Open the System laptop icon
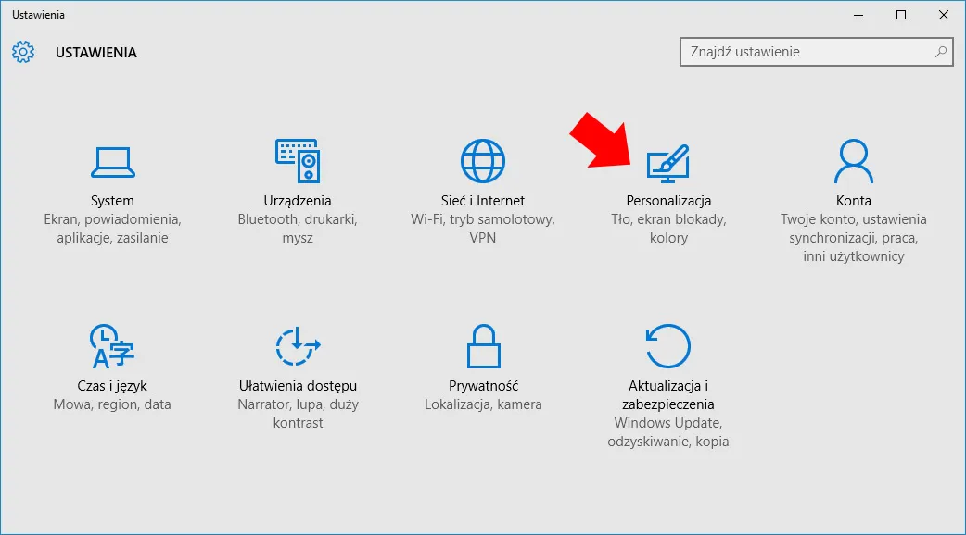The width and height of the screenshot is (966, 535). pyautogui.click(x=113, y=162)
